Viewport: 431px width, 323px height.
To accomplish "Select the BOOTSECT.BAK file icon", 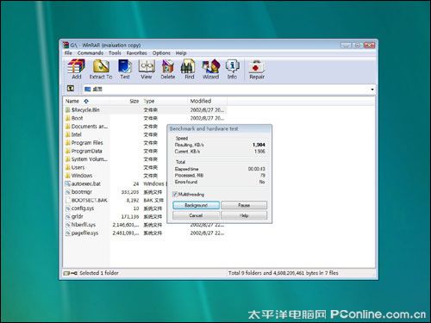I will click(x=68, y=200).
